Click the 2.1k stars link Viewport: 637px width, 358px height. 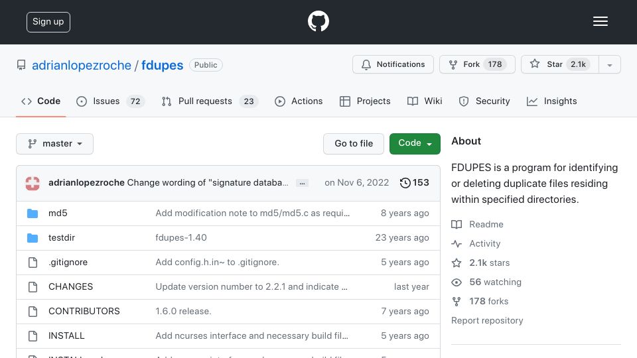tap(489, 263)
